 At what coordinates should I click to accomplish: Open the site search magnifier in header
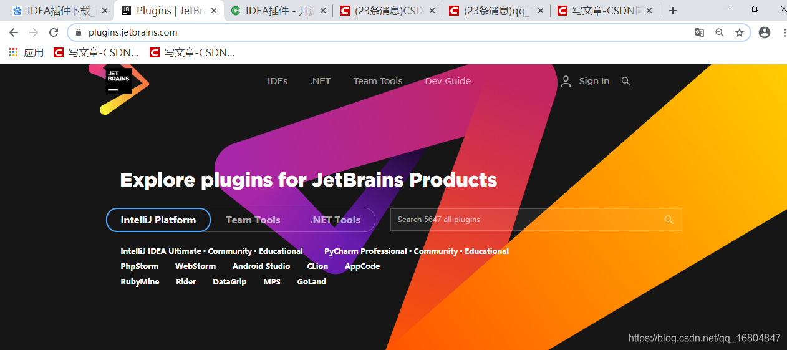pos(626,81)
